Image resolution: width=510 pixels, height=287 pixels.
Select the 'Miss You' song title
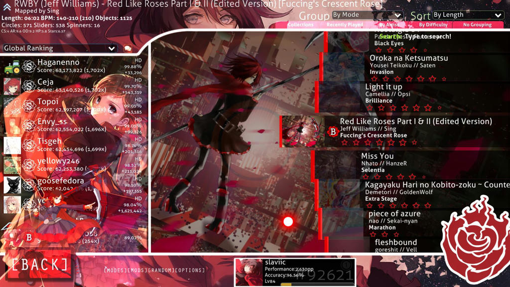(x=378, y=156)
